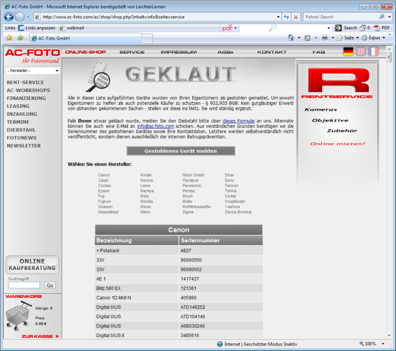This screenshot has width=396, height=351.
Task: Click the Home page icon
Action: coord(291,38)
